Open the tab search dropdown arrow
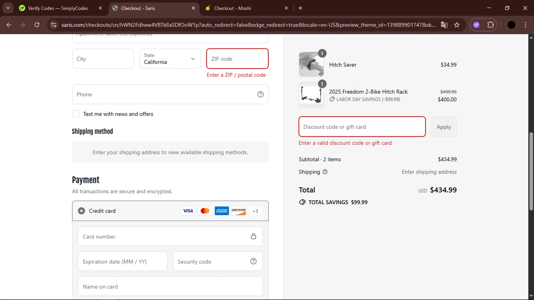 click(x=8, y=8)
